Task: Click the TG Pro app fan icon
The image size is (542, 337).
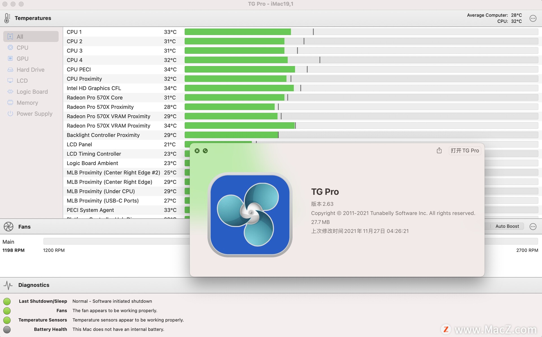Action: point(250,215)
